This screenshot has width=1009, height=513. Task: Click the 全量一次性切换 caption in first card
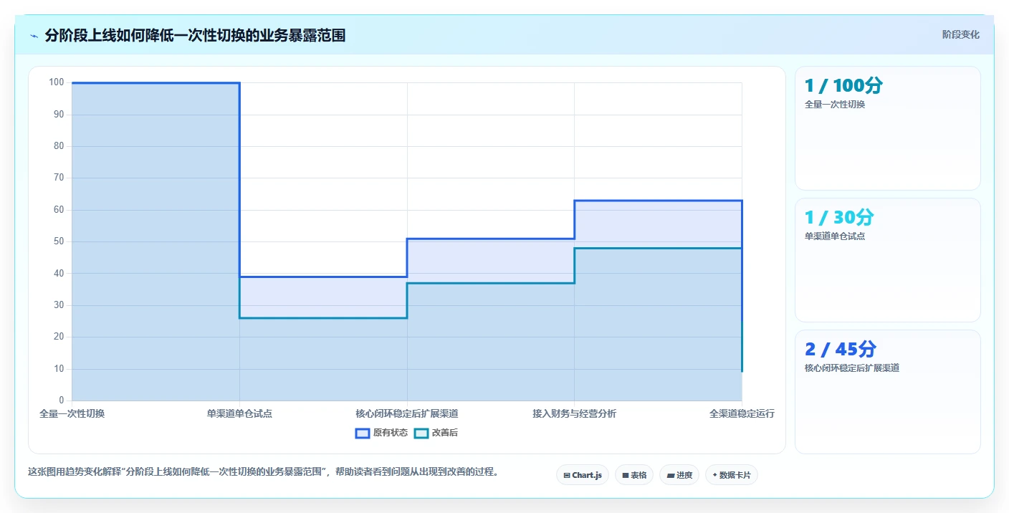pos(835,105)
